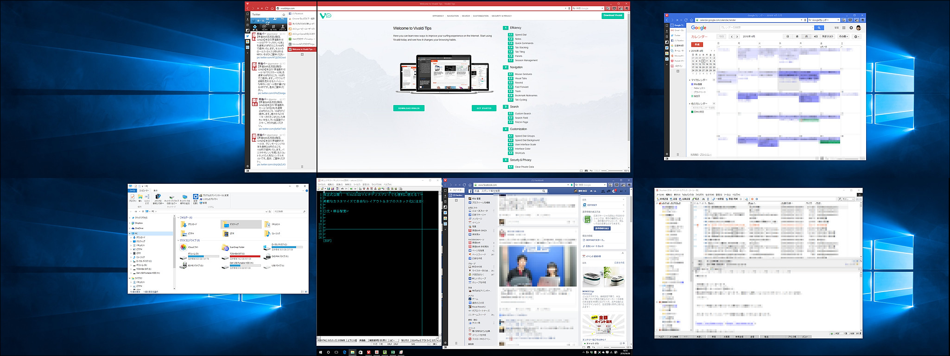Open the closed tabs trash in Vivaldi Tips window

tap(302, 167)
